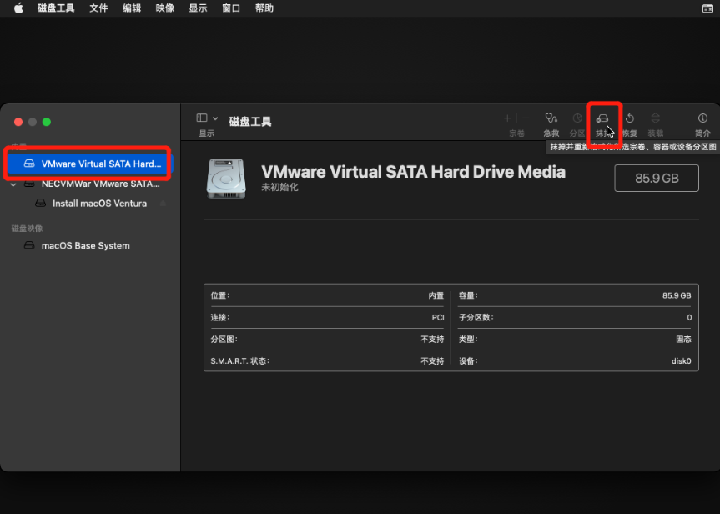Open the sidebar view (显示) dropdown

pos(206,119)
